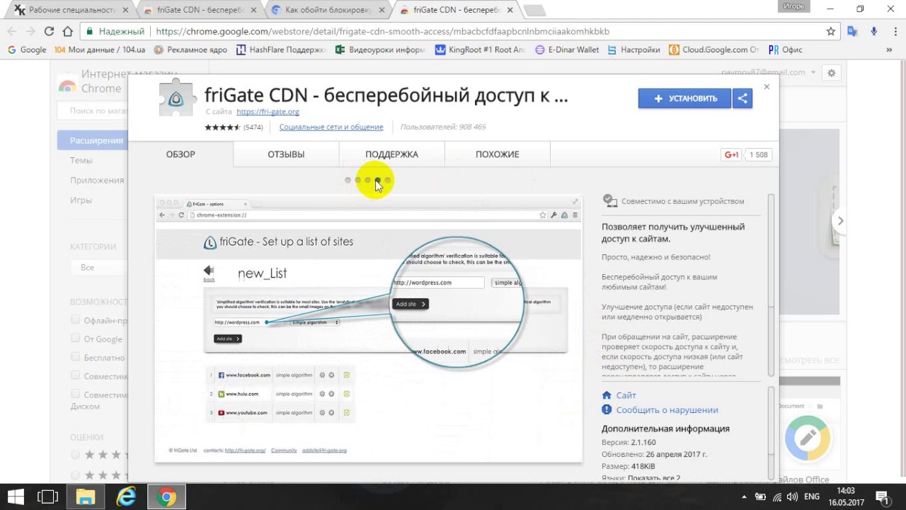Open Социальные сети и общение category link

pos(331,127)
